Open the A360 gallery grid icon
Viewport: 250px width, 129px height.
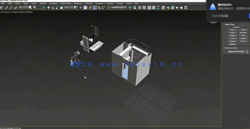click(186, 7)
